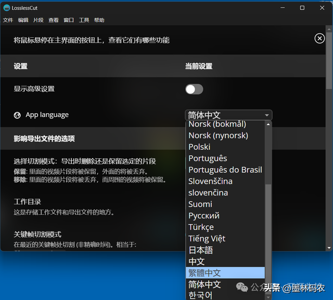
Task: Open the 工具 menu
Action: (x=84, y=20)
